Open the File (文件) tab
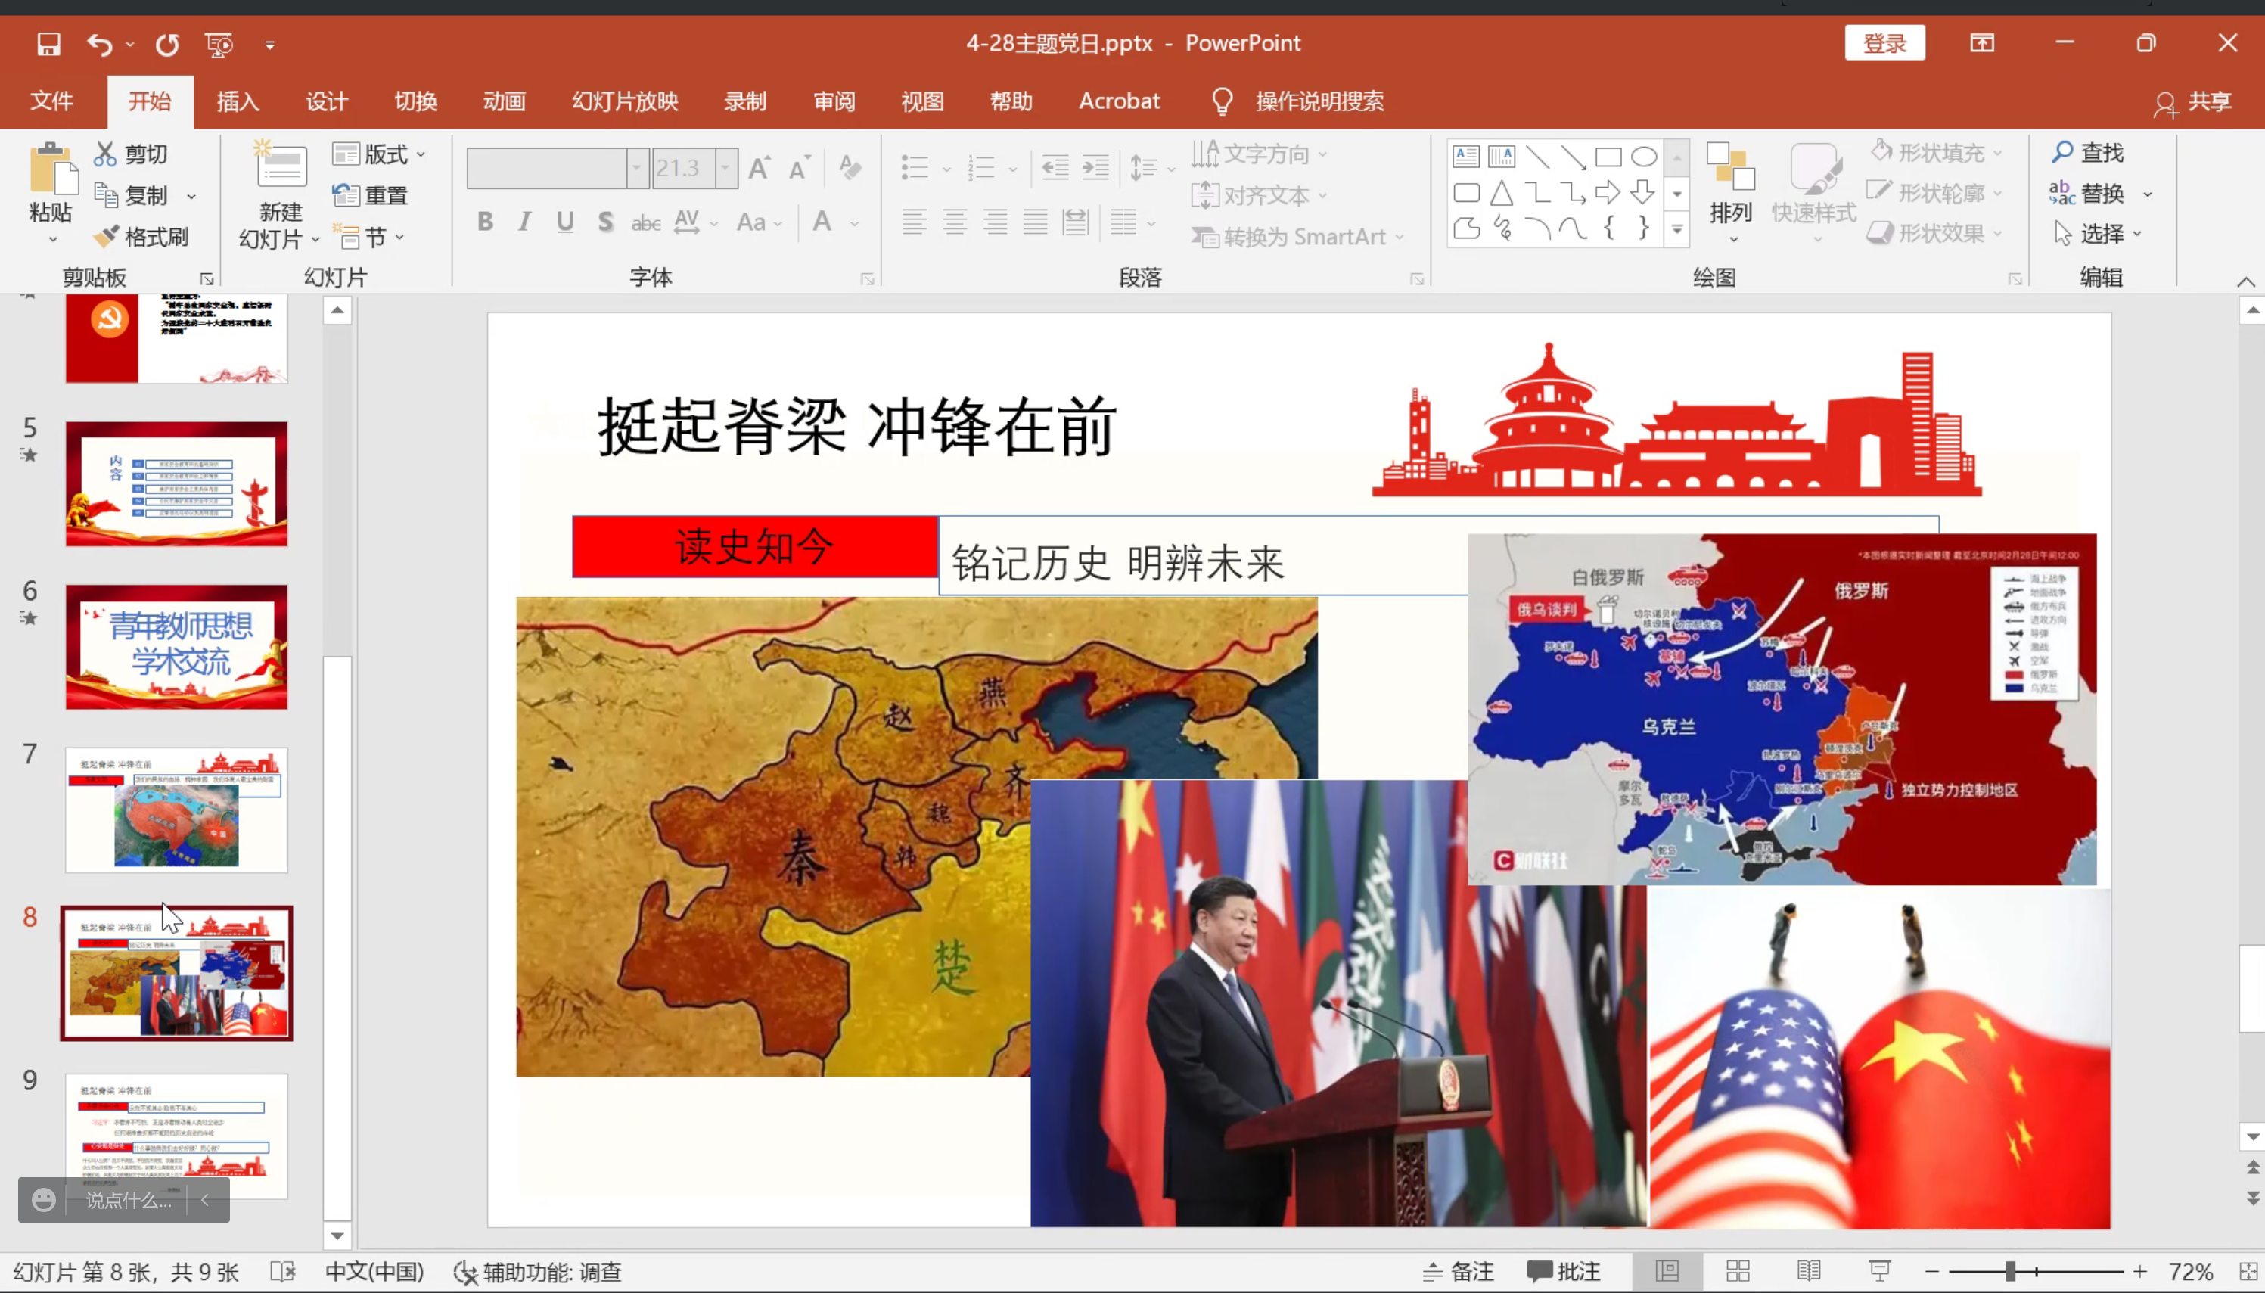 51,101
